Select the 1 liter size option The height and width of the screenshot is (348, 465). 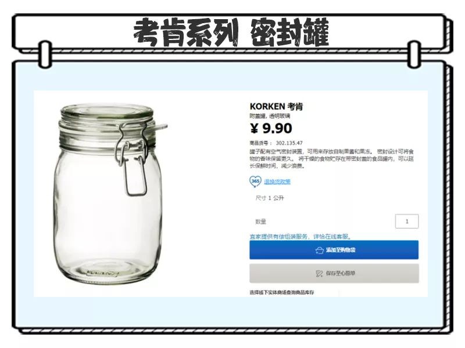(270, 198)
